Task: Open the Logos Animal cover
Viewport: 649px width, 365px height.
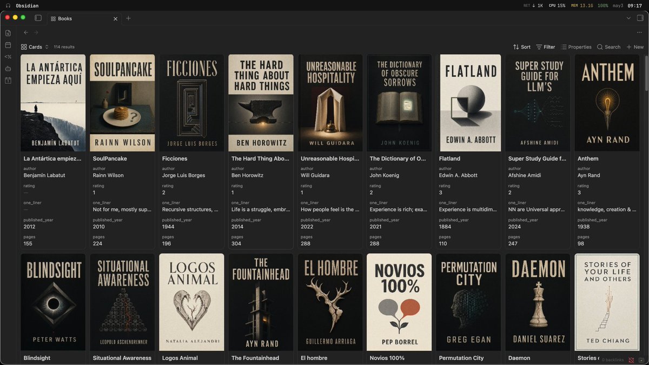Action: [191, 302]
